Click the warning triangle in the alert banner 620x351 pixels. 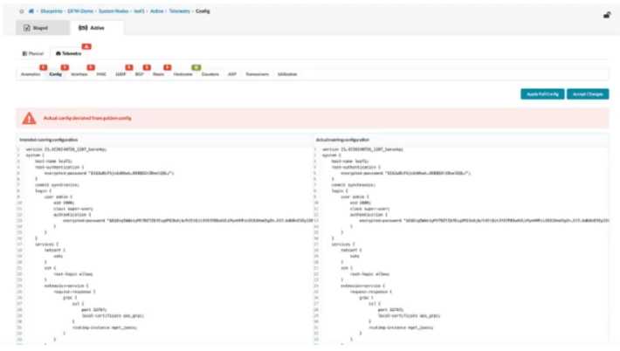click(x=30, y=118)
